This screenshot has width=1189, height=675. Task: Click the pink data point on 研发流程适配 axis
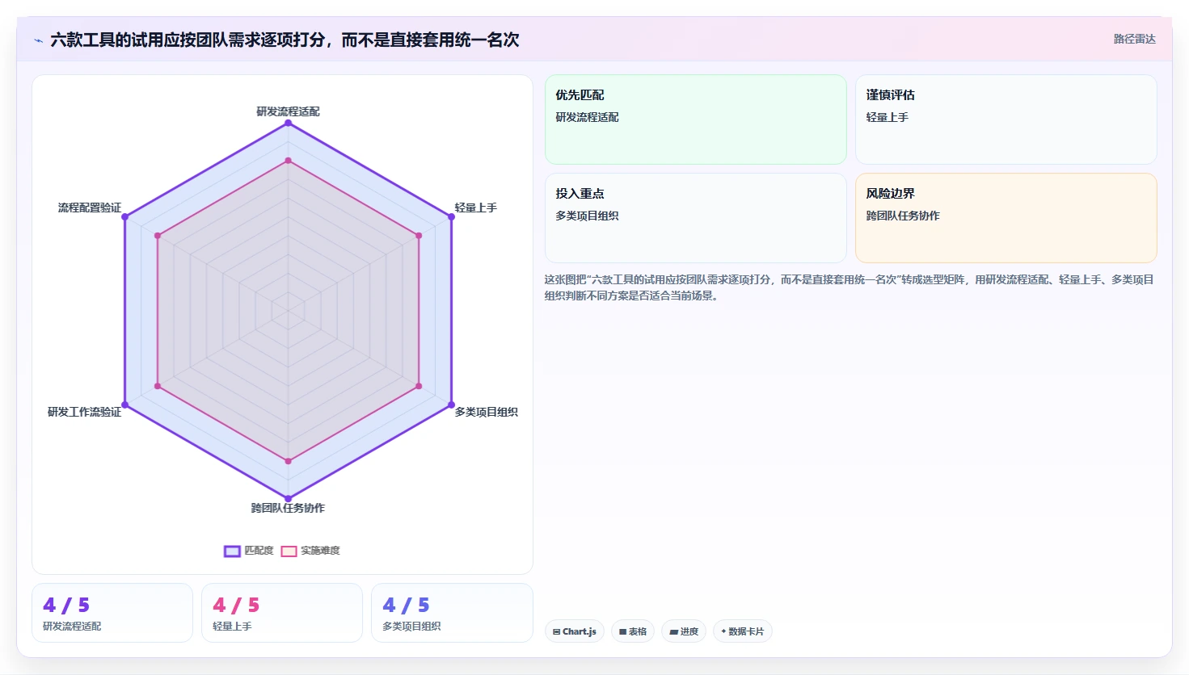coord(288,161)
